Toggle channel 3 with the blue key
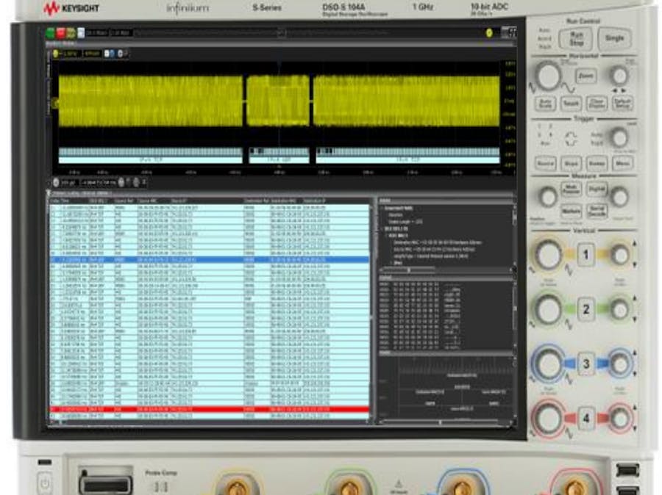The image size is (662, 495). coord(586,364)
